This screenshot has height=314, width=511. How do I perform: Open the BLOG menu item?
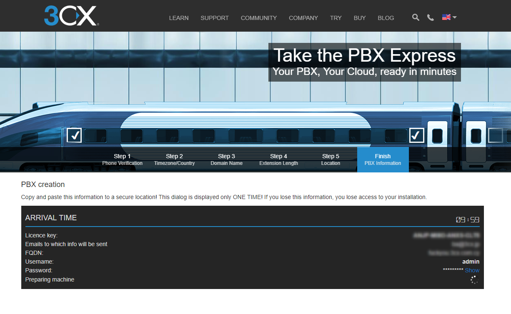(386, 18)
